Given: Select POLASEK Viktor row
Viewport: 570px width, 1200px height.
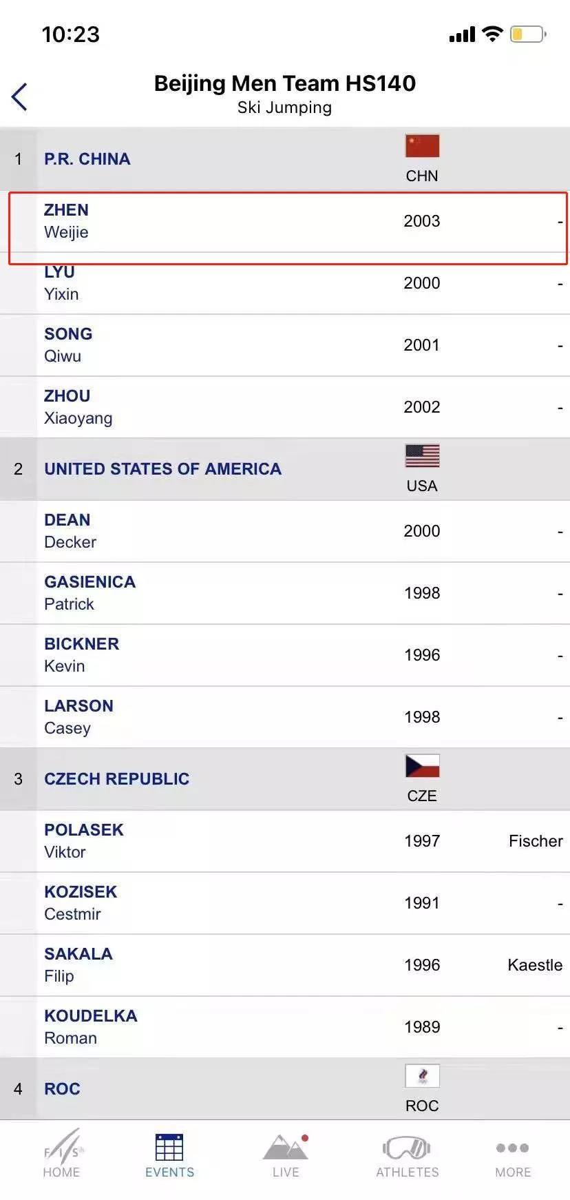Looking at the screenshot, I should pos(285,841).
